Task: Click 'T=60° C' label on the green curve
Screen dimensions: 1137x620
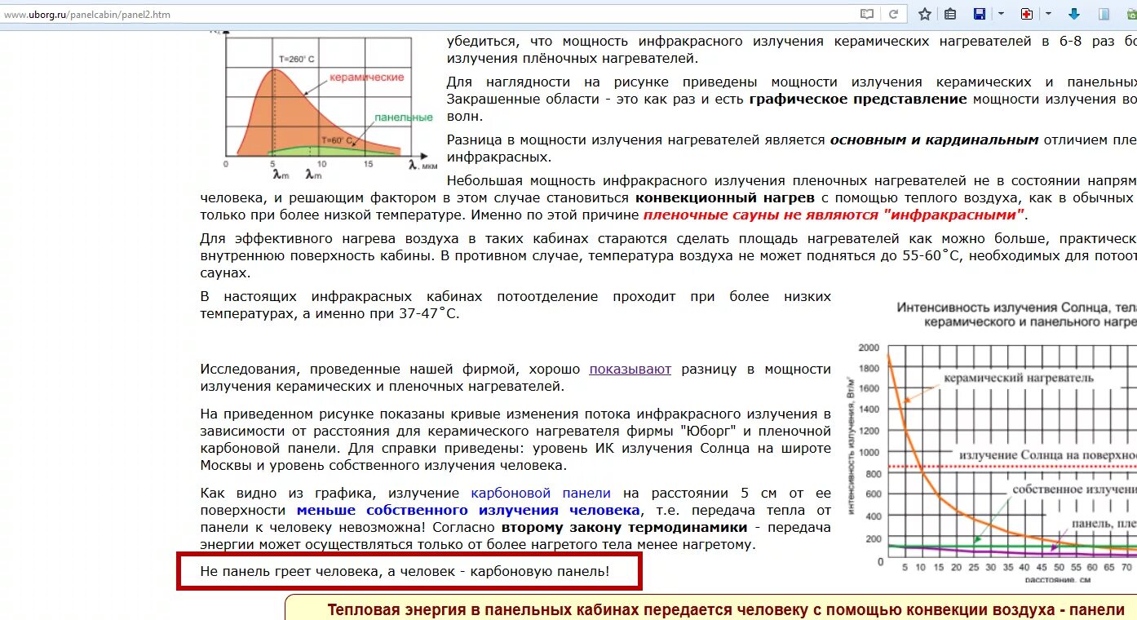Action: click(x=338, y=140)
